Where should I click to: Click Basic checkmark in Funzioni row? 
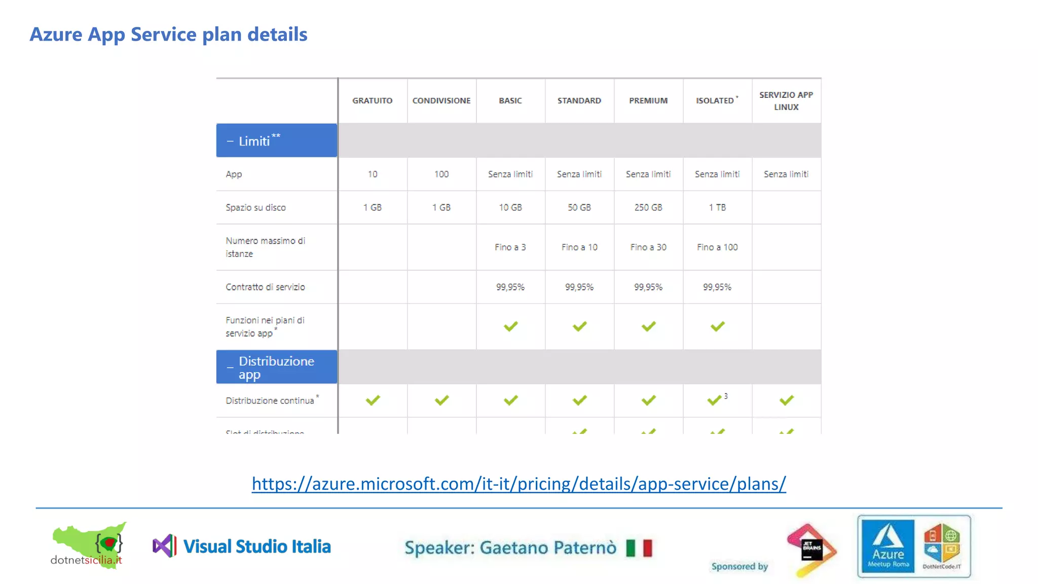[x=510, y=326]
